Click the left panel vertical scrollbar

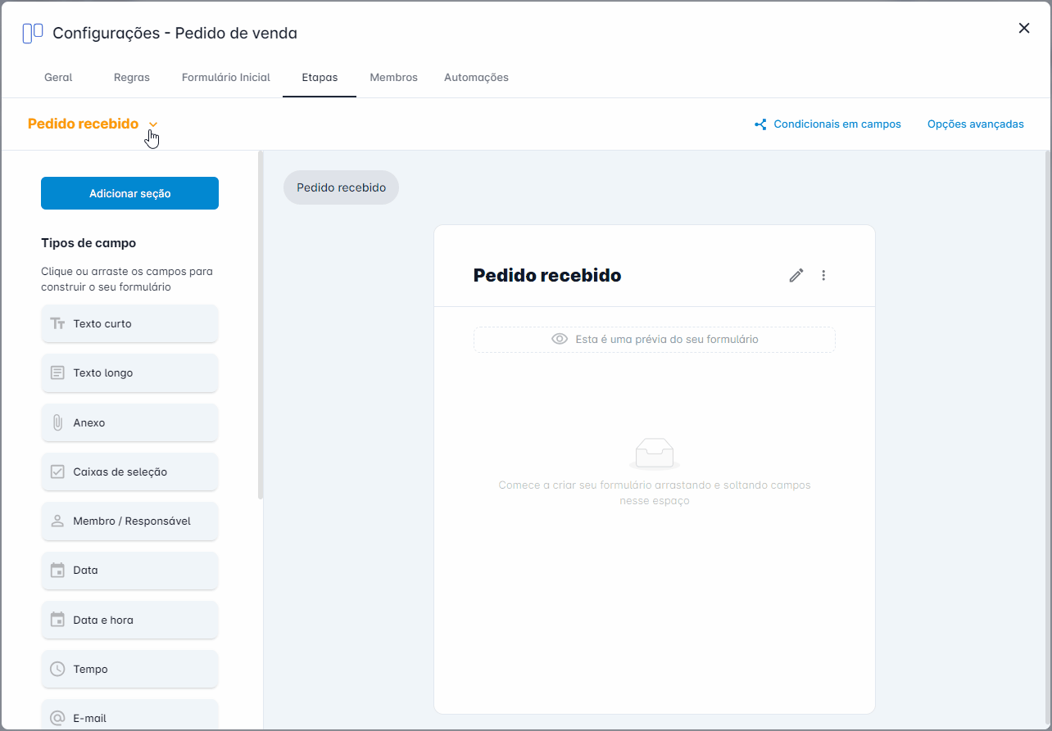261,325
